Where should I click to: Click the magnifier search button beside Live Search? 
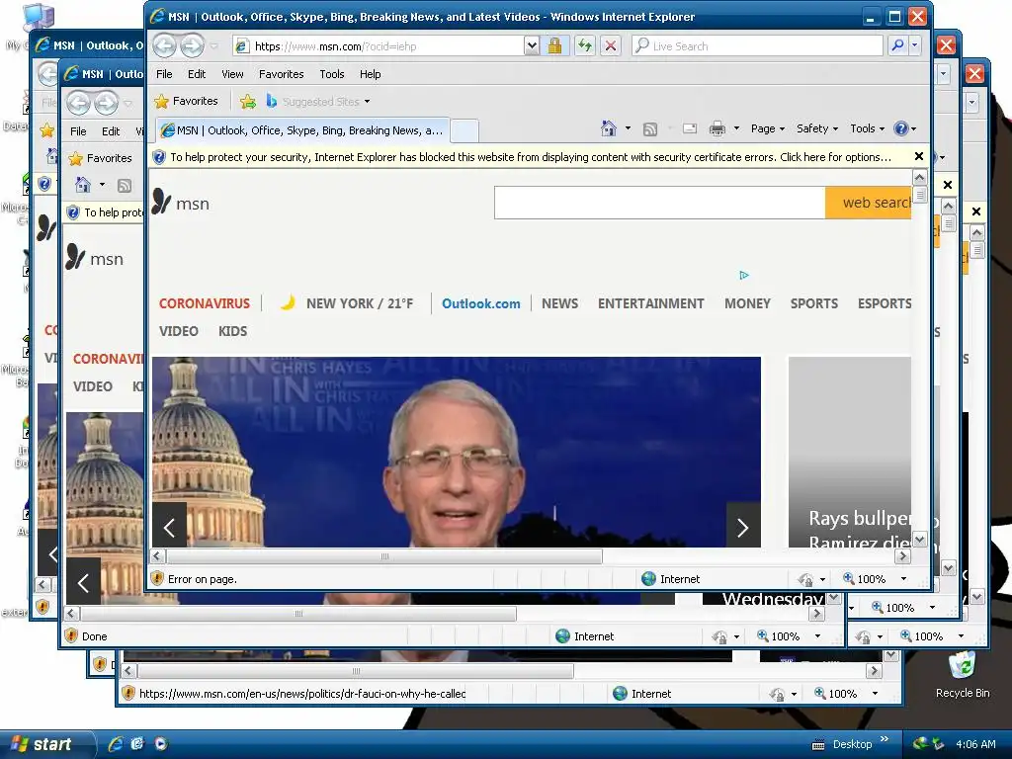[x=897, y=45]
